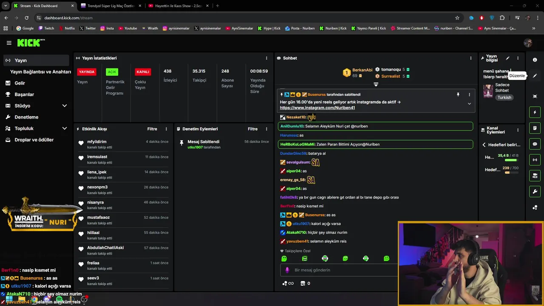Toggle stream info panel via wrench icon
This screenshot has width=544, height=306.
535,192
